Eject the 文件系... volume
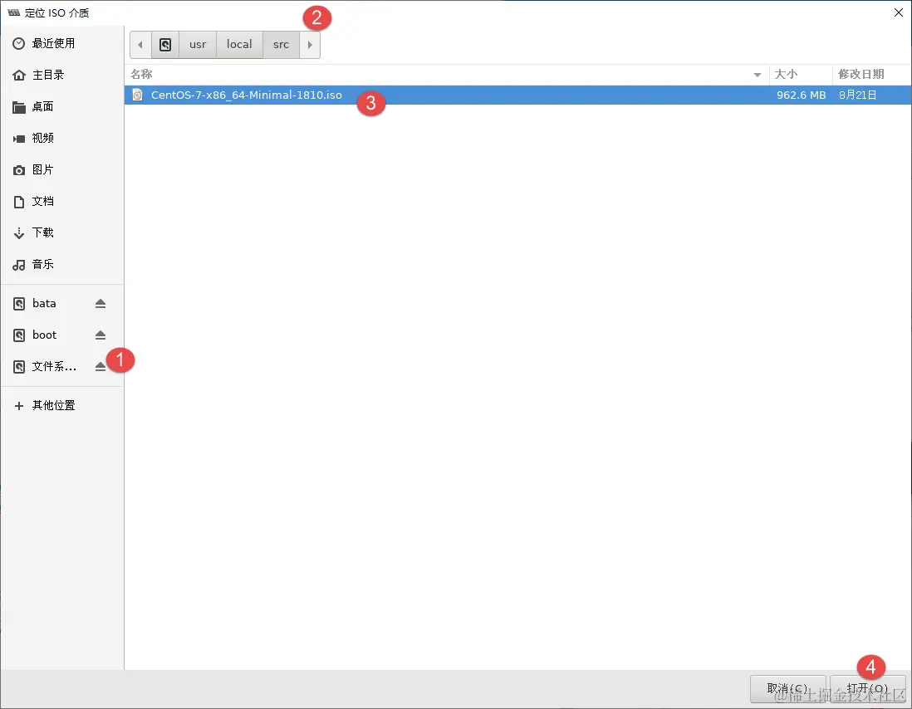This screenshot has height=709, width=912. pos(100,367)
